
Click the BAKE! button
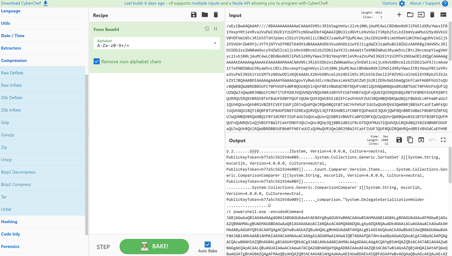[154, 246]
